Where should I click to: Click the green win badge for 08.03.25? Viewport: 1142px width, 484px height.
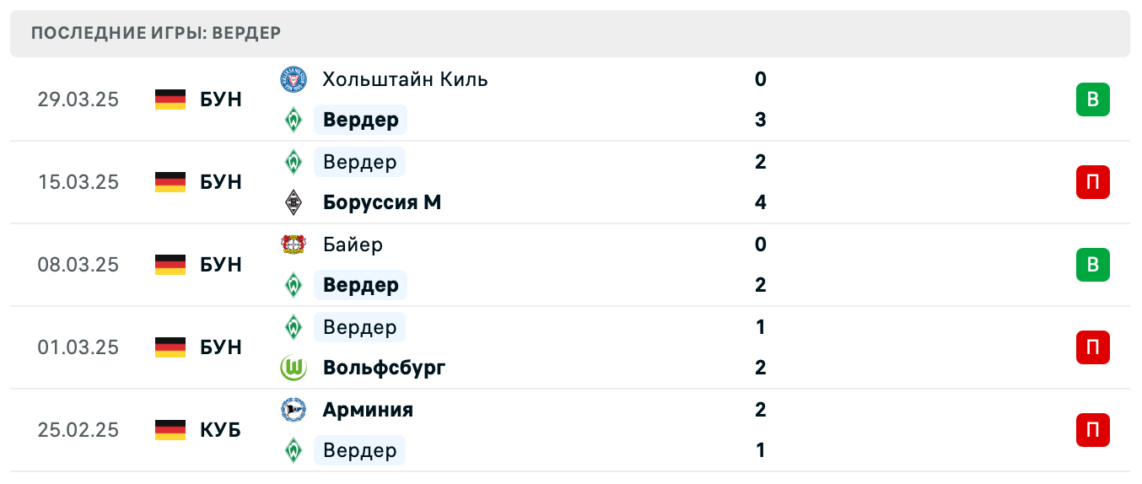coord(1092,265)
